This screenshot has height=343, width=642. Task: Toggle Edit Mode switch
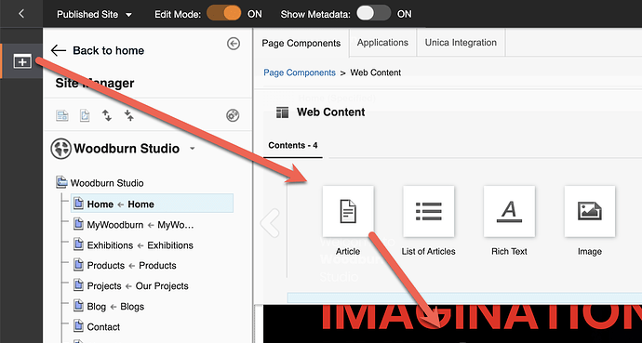pos(223,14)
